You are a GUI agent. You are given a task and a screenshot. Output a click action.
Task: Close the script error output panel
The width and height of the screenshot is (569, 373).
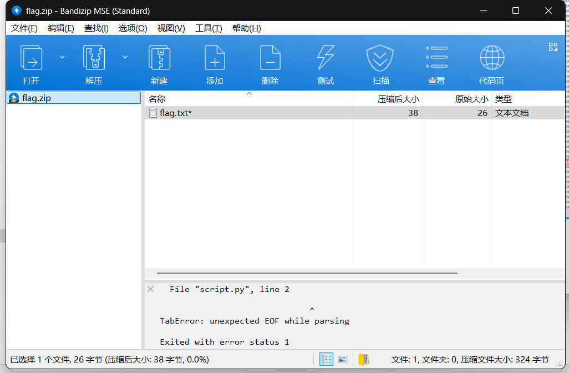tap(150, 289)
